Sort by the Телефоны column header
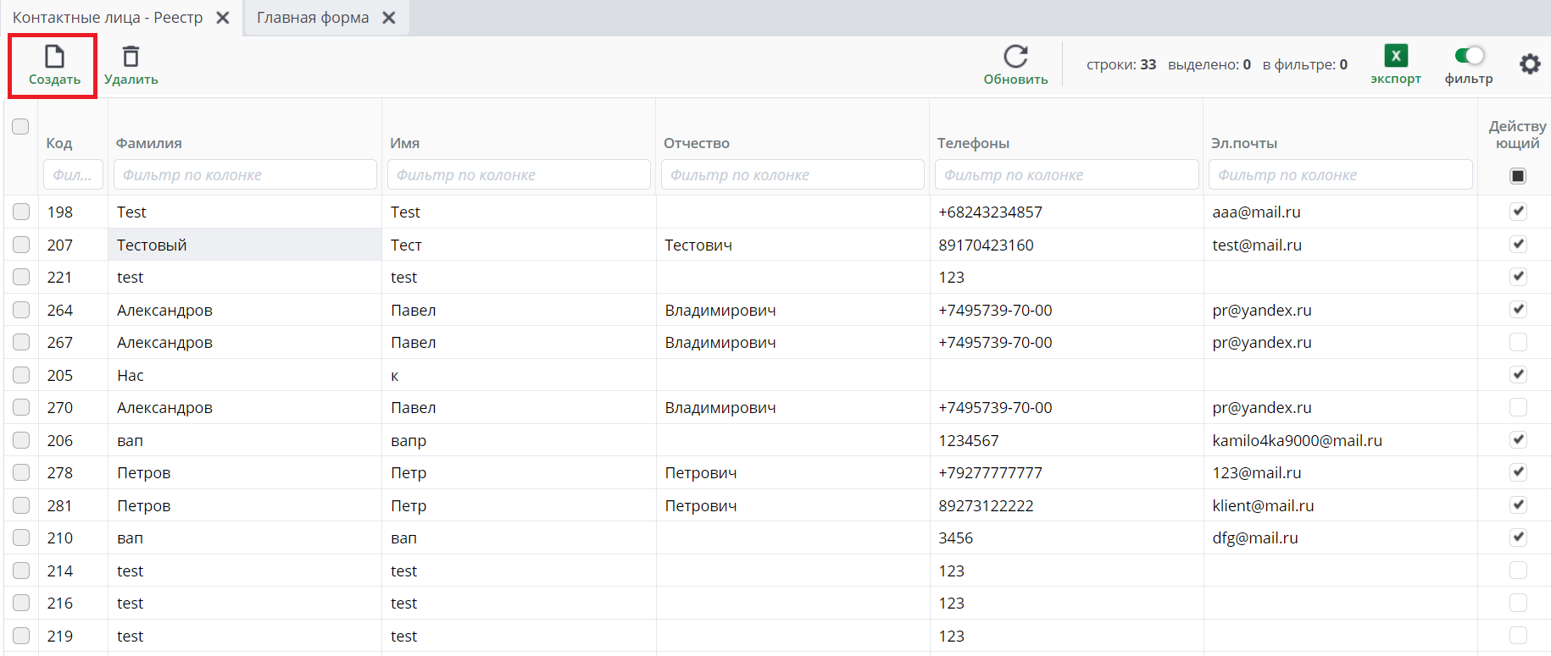This screenshot has height=656, width=1551. pyautogui.click(x=973, y=143)
